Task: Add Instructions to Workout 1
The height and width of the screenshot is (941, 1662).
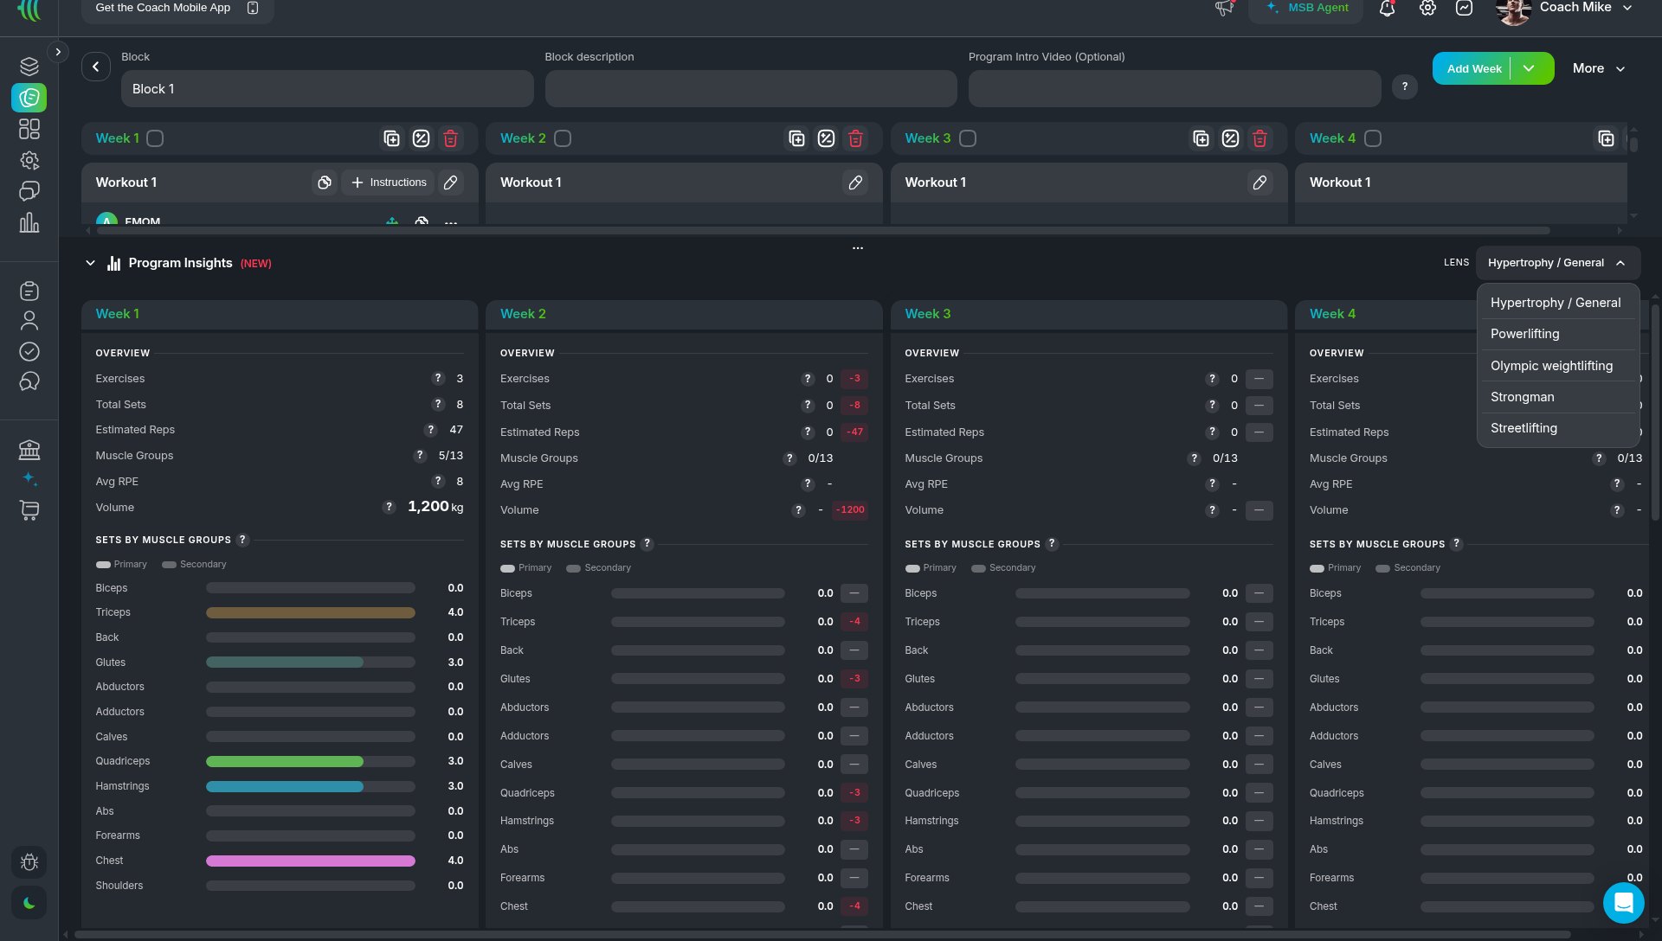Action: [x=389, y=182]
